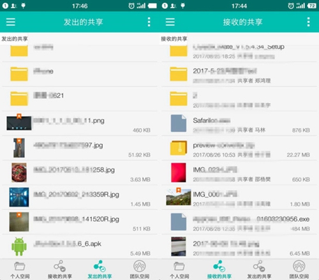Open thumbnail of 51.92 KB jpg
319x280 pixels.
[19, 148]
